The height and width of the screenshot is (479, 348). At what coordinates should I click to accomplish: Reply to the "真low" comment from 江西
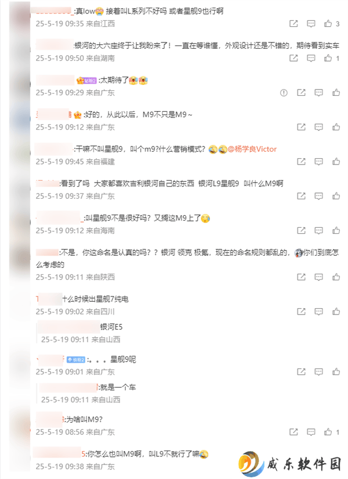311,23
